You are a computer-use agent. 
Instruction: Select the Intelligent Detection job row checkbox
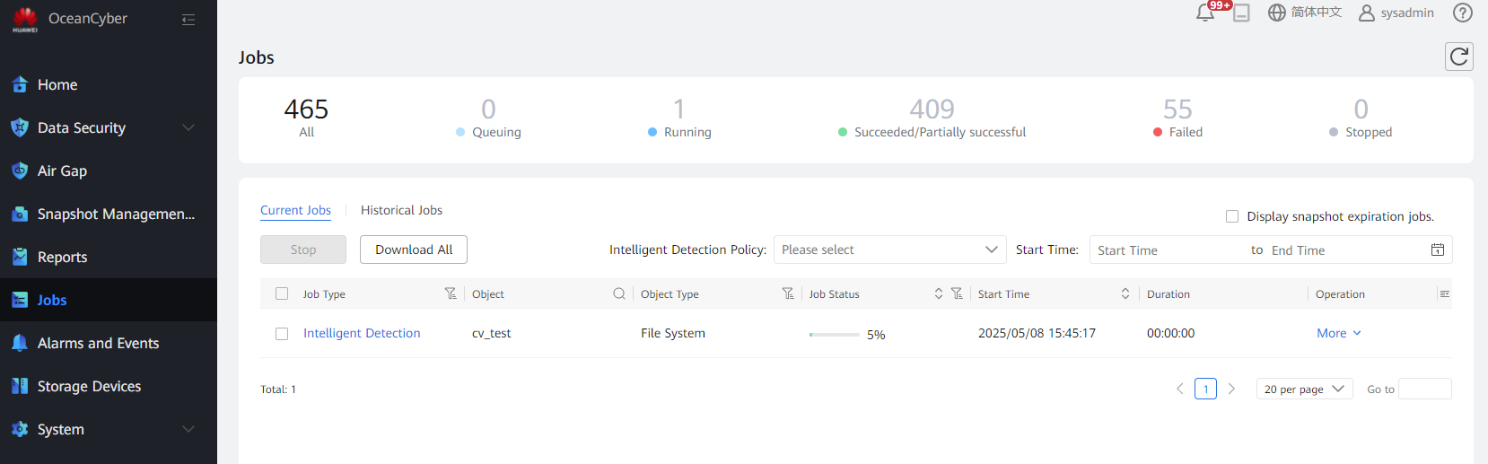click(282, 334)
